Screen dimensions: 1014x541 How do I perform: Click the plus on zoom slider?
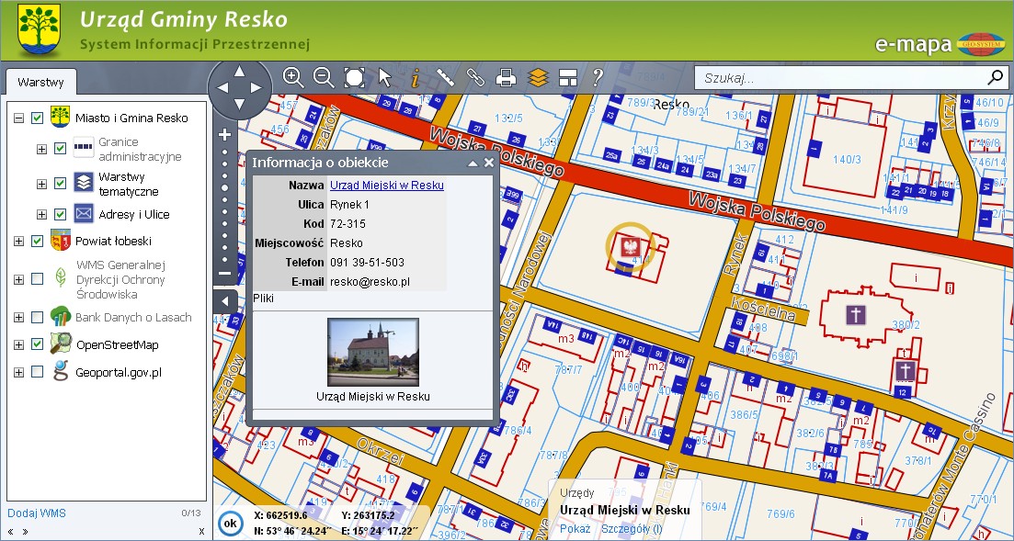(224, 134)
